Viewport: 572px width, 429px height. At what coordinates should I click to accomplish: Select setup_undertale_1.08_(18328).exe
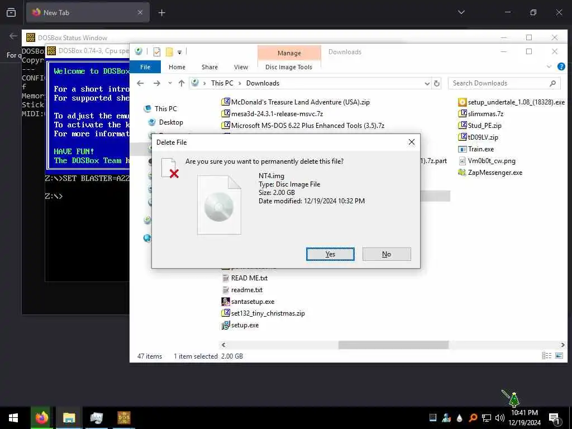point(511,102)
